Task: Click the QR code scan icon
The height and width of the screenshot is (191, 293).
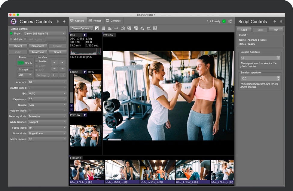Action: [x=155, y=28]
